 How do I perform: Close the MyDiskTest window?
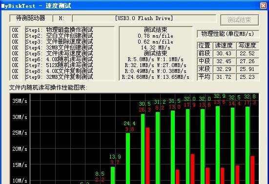[263, 5]
